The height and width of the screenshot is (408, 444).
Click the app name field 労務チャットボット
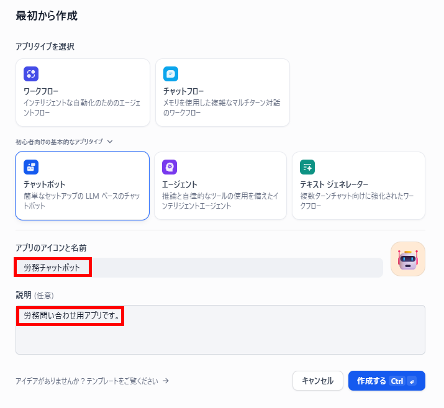[x=199, y=268]
